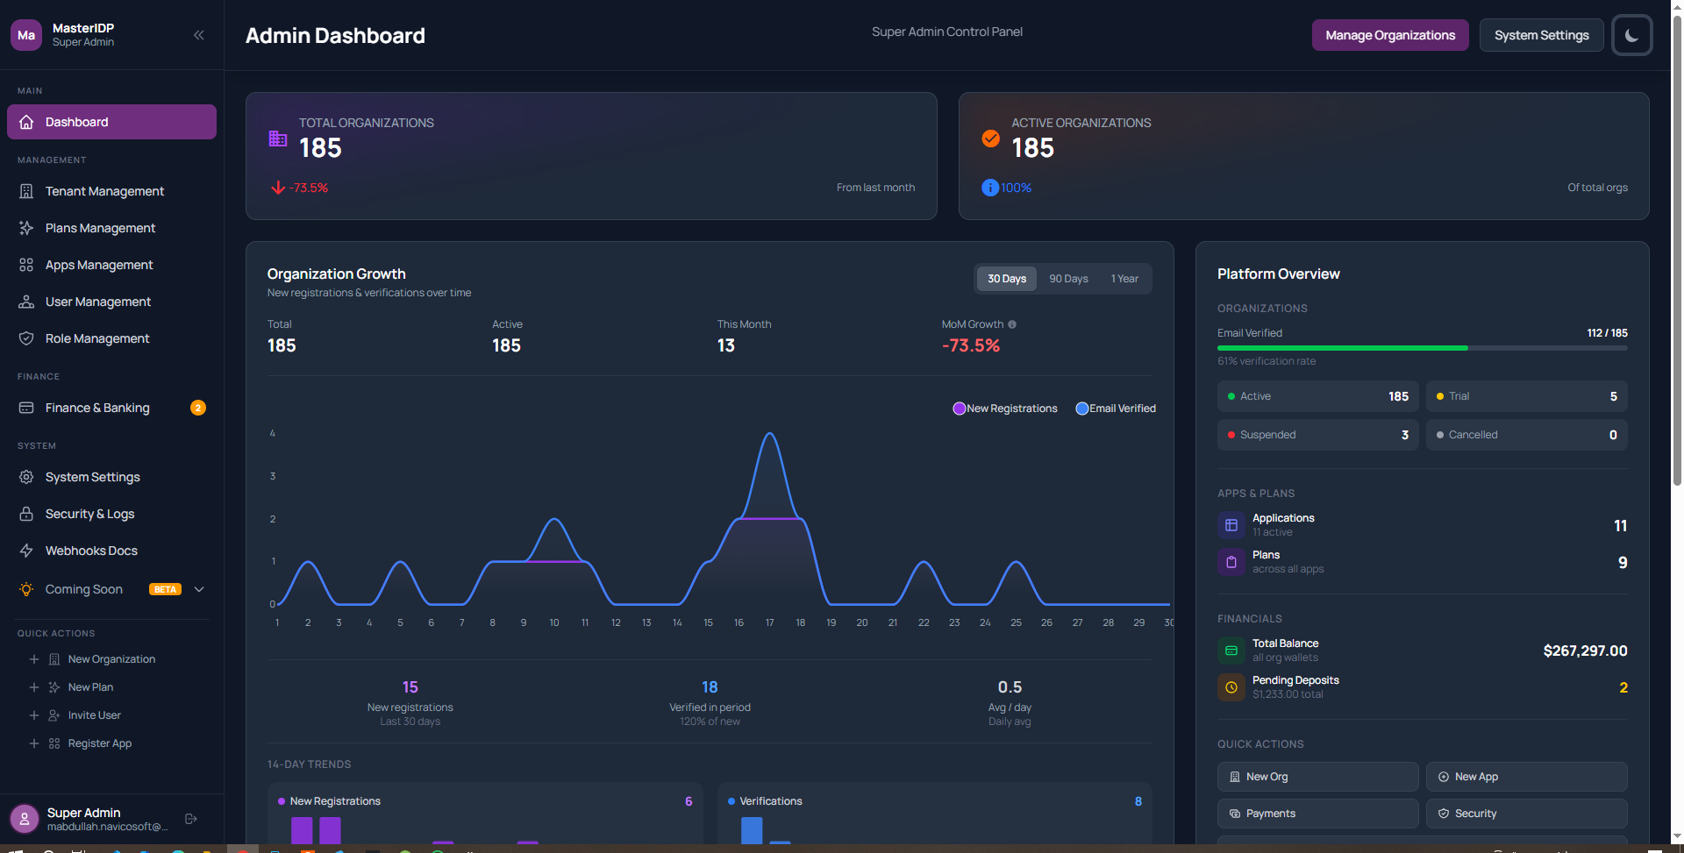The image size is (1684, 853).
Task: Open Tenant Management building icon
Action: [26, 191]
